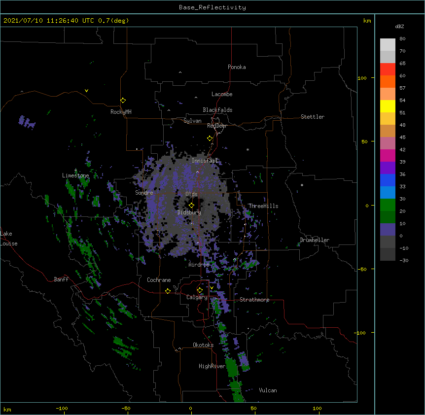Pick the magenta 42 dBZ legend swatch
This screenshot has width=425, height=415.
point(388,155)
